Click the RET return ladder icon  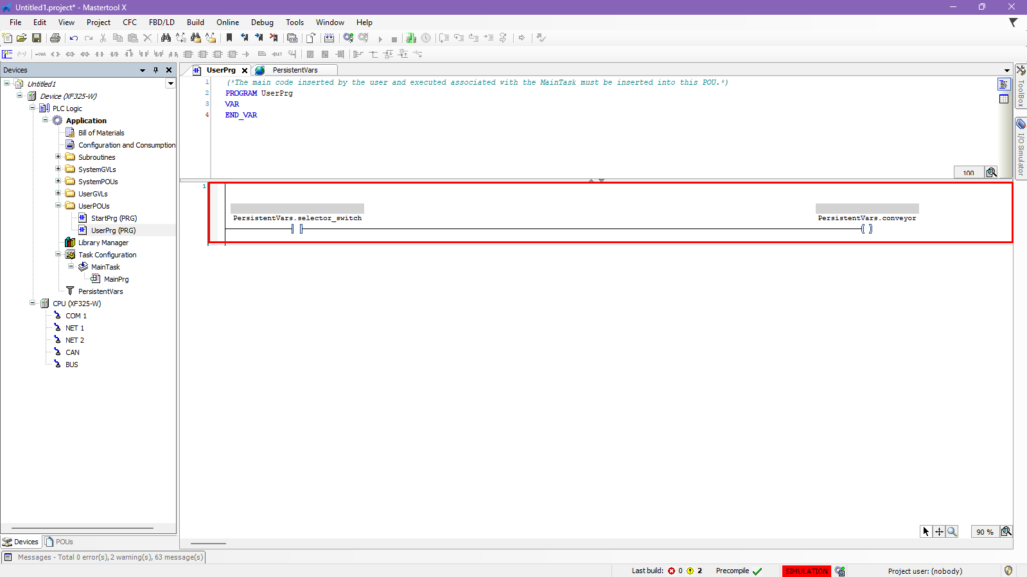tap(277, 54)
